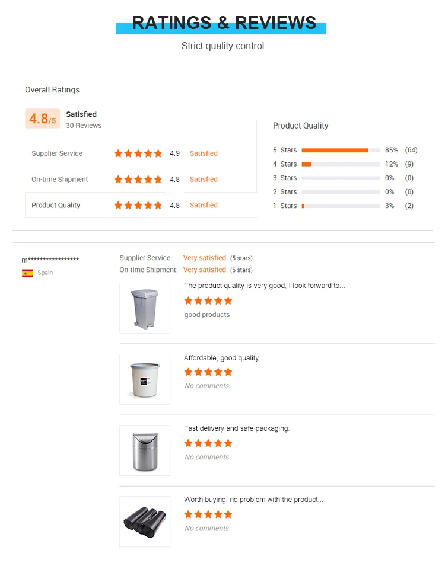Click the On-time Shipment star rating
This screenshot has width=445, height=563.
(138, 180)
